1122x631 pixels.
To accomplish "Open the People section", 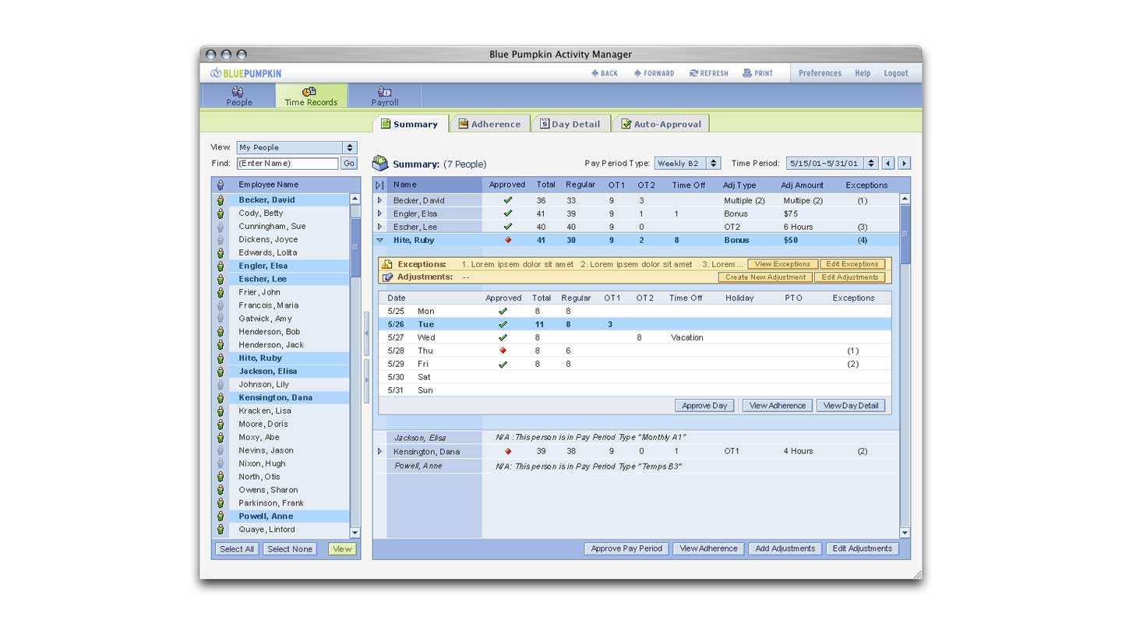I will click(239, 96).
